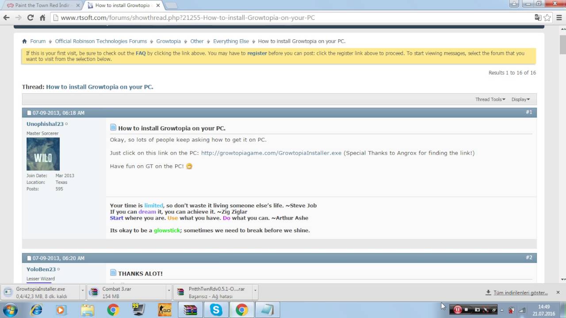Click the stop recording button in recorder toolbar
Viewport: 566px width, 318px height.
467,310
